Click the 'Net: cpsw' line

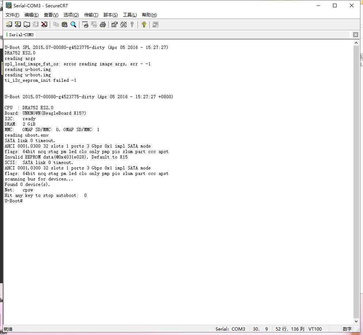click(x=19, y=190)
